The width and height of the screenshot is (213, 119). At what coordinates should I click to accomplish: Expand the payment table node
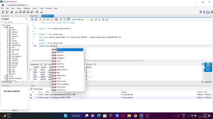[x=8, y=65]
